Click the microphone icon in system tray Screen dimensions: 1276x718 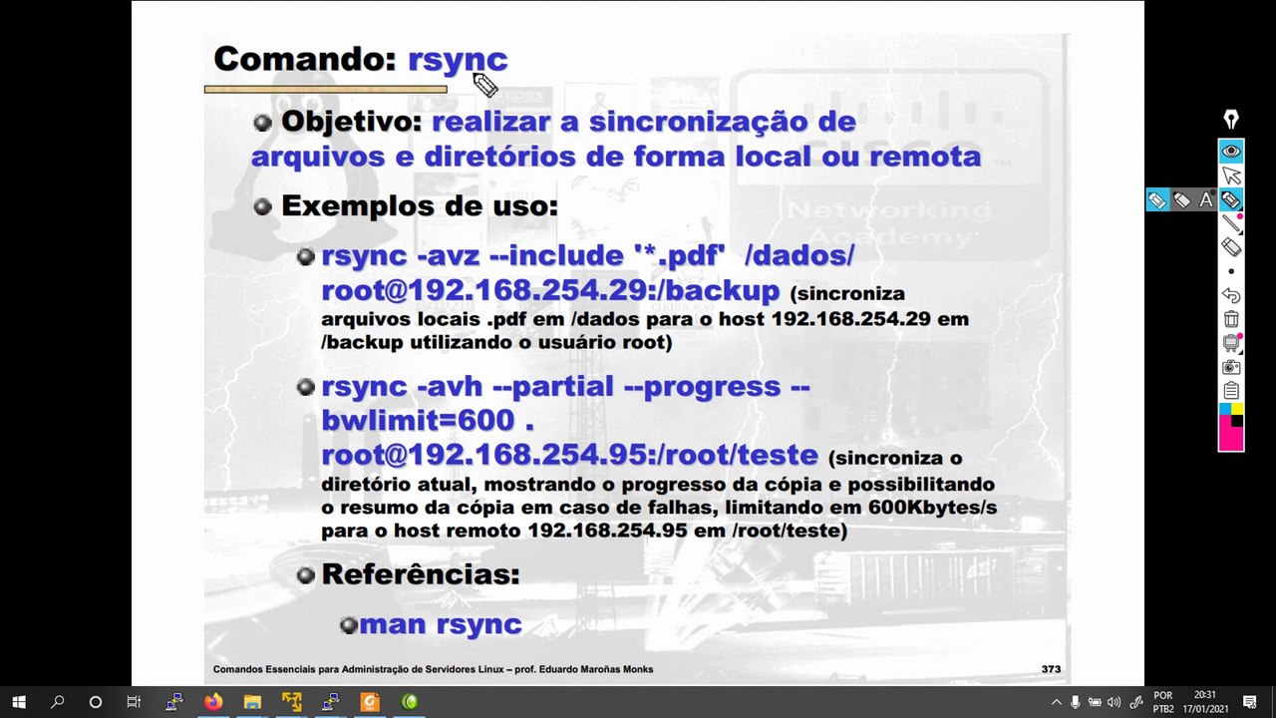(x=1076, y=702)
